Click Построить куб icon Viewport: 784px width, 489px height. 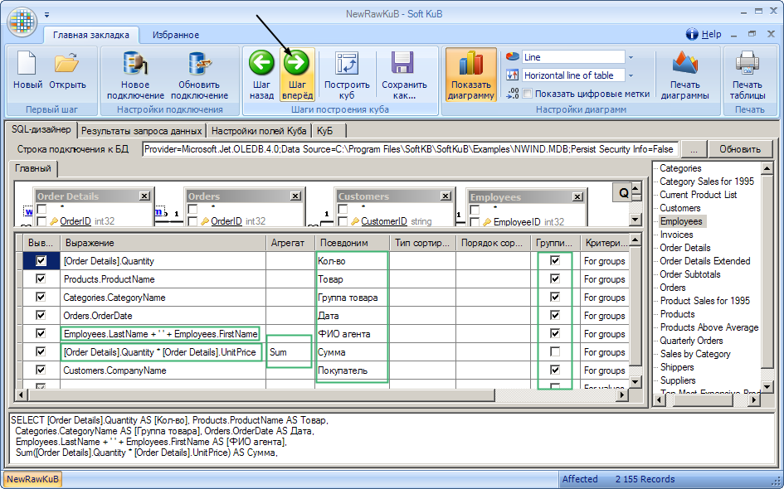pyautogui.click(x=347, y=64)
